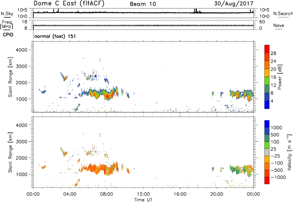Viewport: 293px width, 202px height.
Task: Click the '60' tick on the Nave axis
Action: [262, 22]
